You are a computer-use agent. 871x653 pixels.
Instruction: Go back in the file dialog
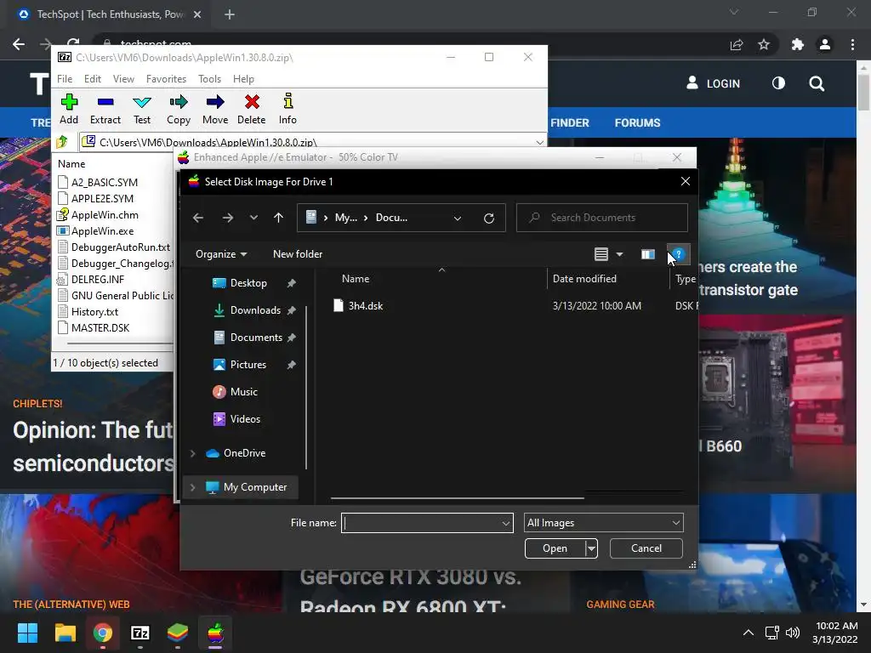coord(197,218)
